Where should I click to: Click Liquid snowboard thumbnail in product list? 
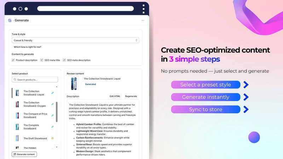click(x=17, y=93)
